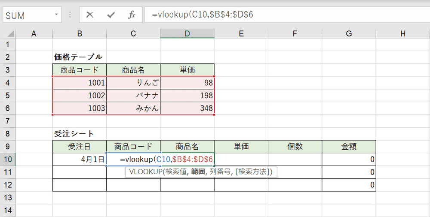Select column B header

tap(80, 33)
